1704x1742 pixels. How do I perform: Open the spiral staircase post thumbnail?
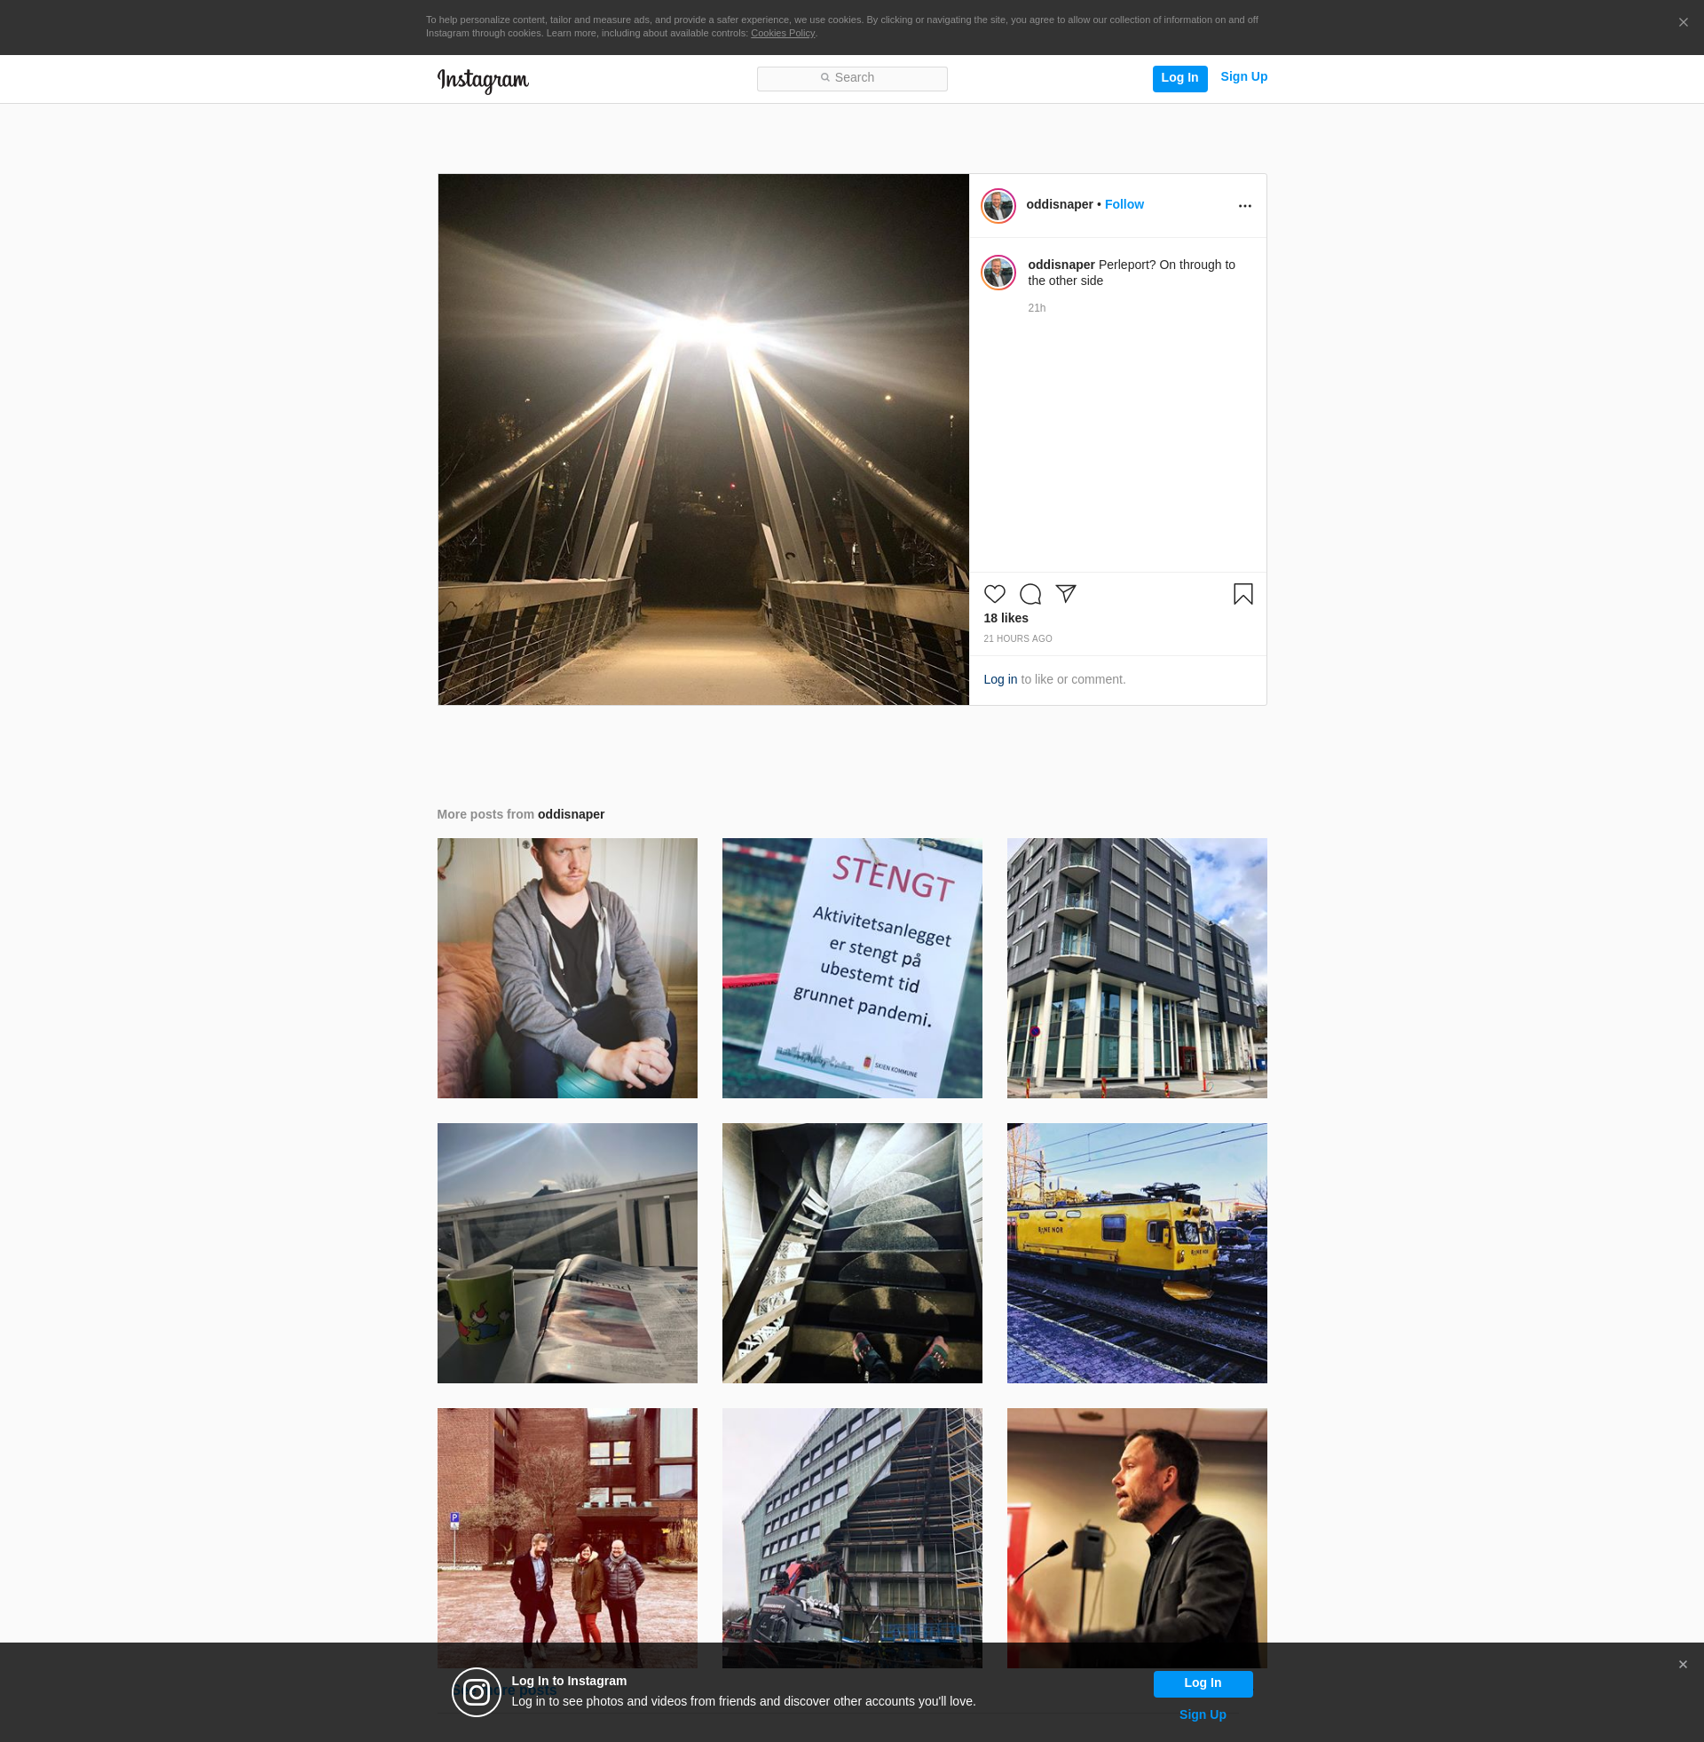[851, 1253]
